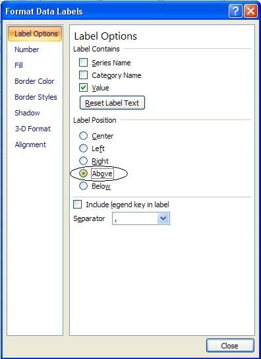Switch to the Number category
Viewport: 261px width, 359px height.
click(x=27, y=49)
